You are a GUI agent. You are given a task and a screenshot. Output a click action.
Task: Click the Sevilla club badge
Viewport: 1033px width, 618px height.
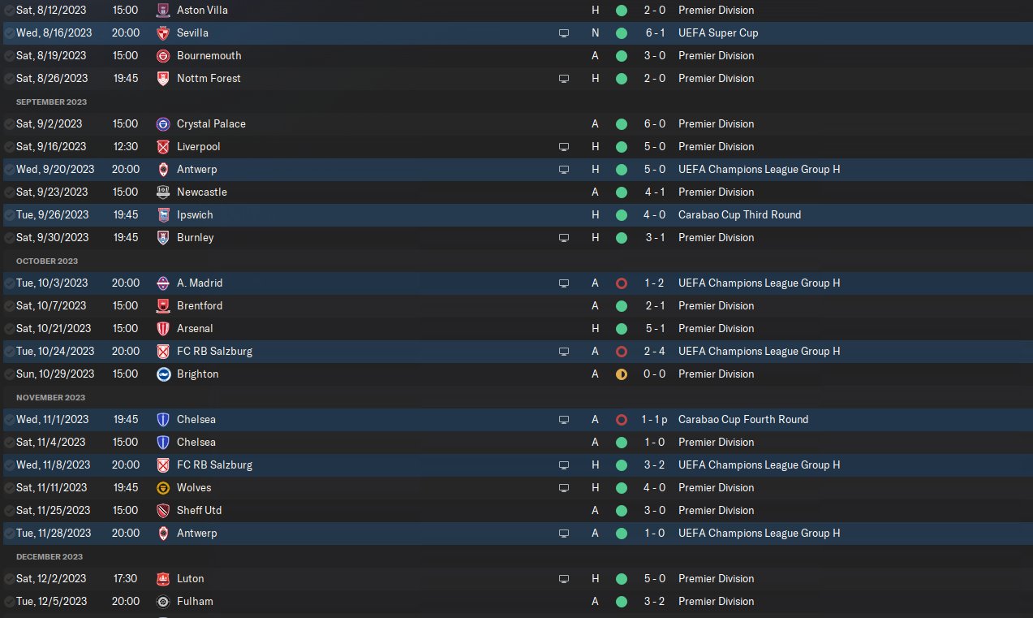(163, 33)
